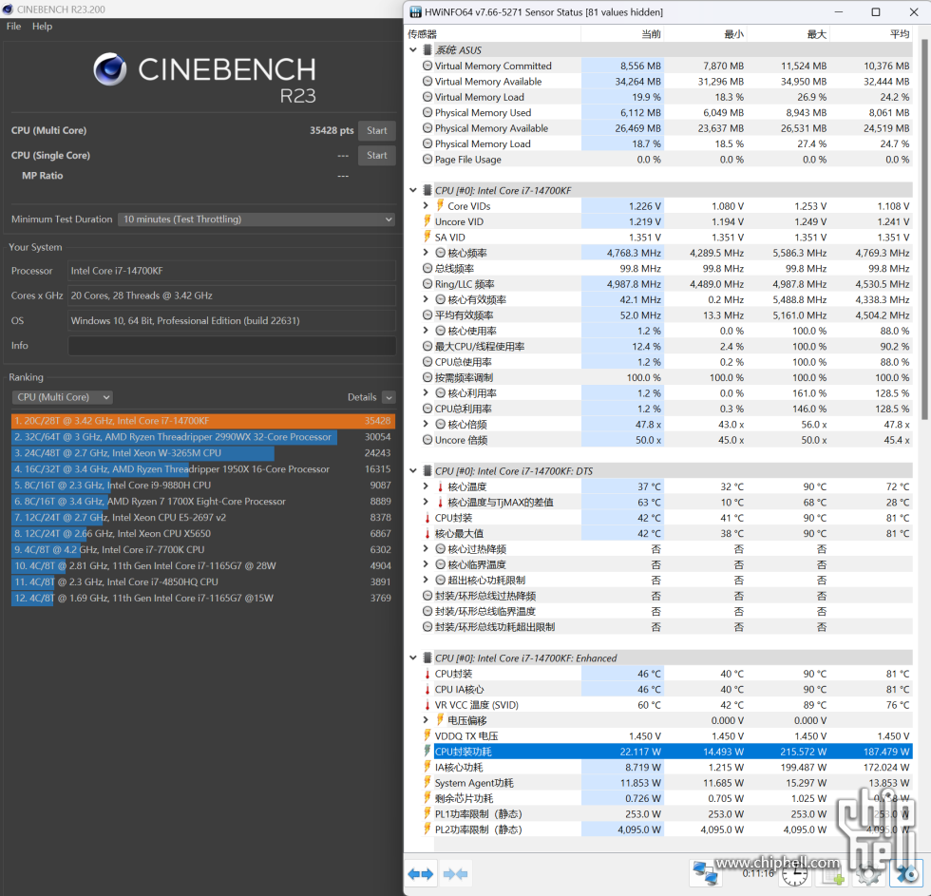The image size is (931, 896).
Task: Open HWiNFO sensor settings gear icon
Action: [x=868, y=873]
